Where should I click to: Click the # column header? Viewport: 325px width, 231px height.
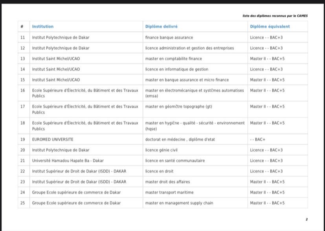coord(22,27)
